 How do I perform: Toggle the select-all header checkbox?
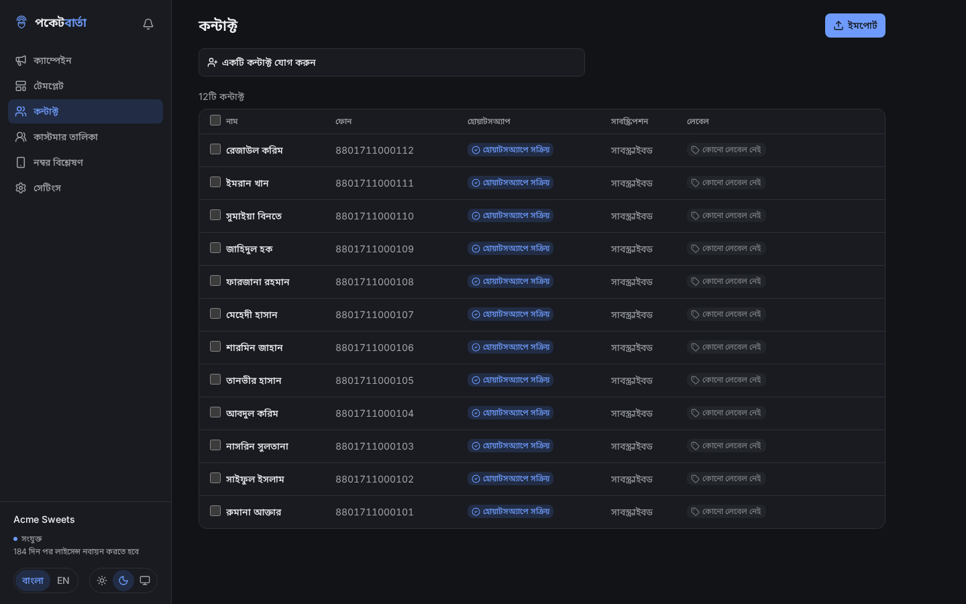(x=215, y=120)
